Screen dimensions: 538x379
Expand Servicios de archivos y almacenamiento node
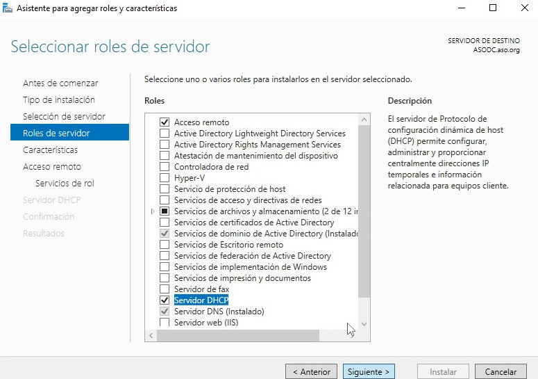click(x=153, y=211)
